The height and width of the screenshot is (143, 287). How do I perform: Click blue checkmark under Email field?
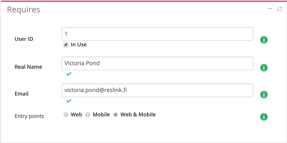(69, 101)
